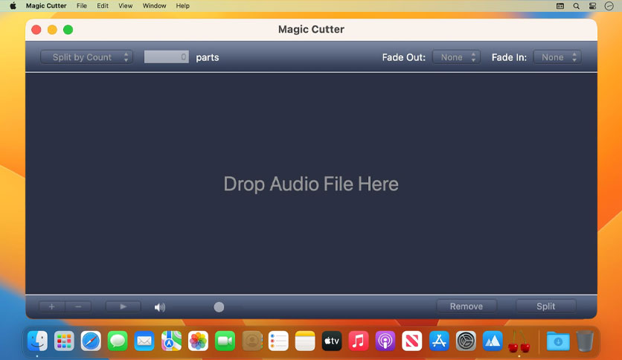Open Music from the Dock
Viewport: 622px width, 360px height.
tap(359, 341)
